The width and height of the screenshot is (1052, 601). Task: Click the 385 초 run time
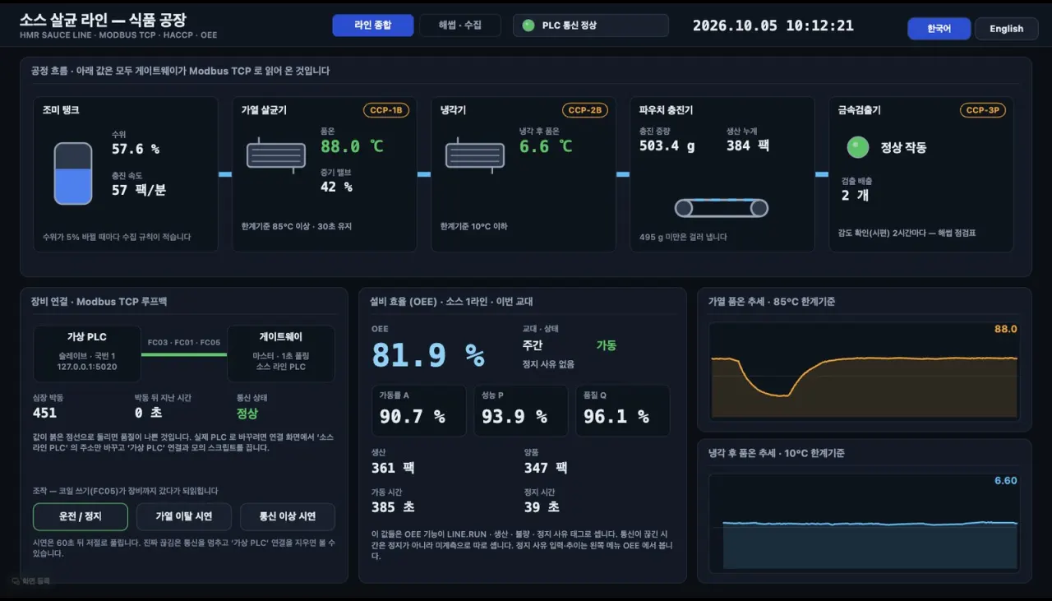pos(393,507)
